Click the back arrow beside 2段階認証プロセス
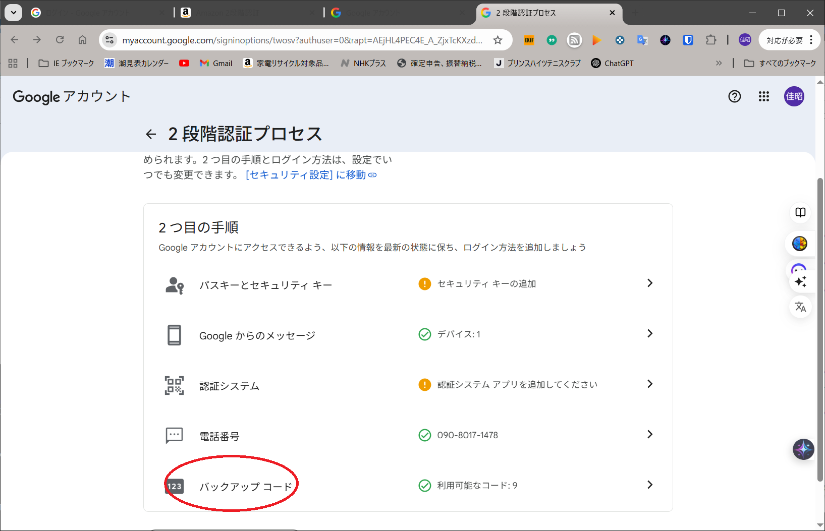The image size is (825, 531). coord(150,134)
